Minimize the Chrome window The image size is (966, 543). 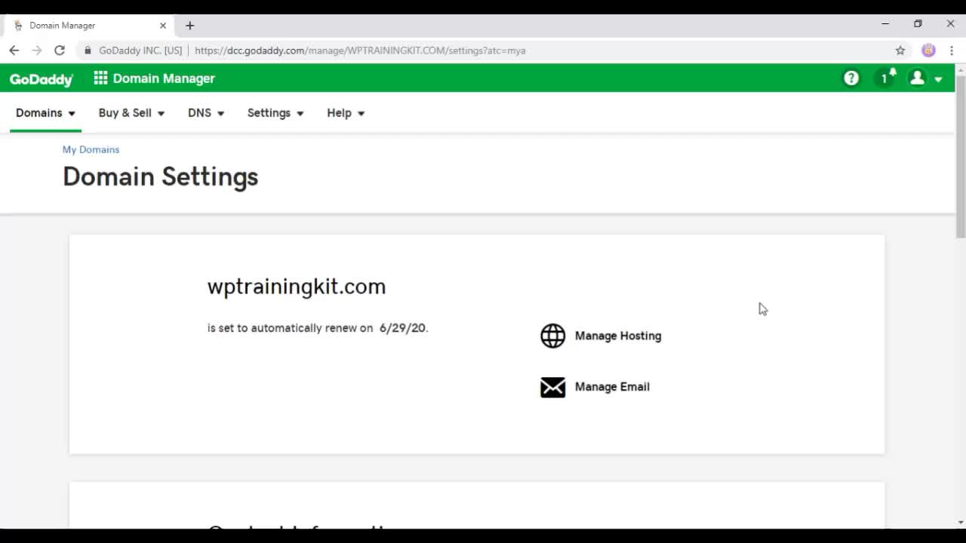(x=885, y=24)
